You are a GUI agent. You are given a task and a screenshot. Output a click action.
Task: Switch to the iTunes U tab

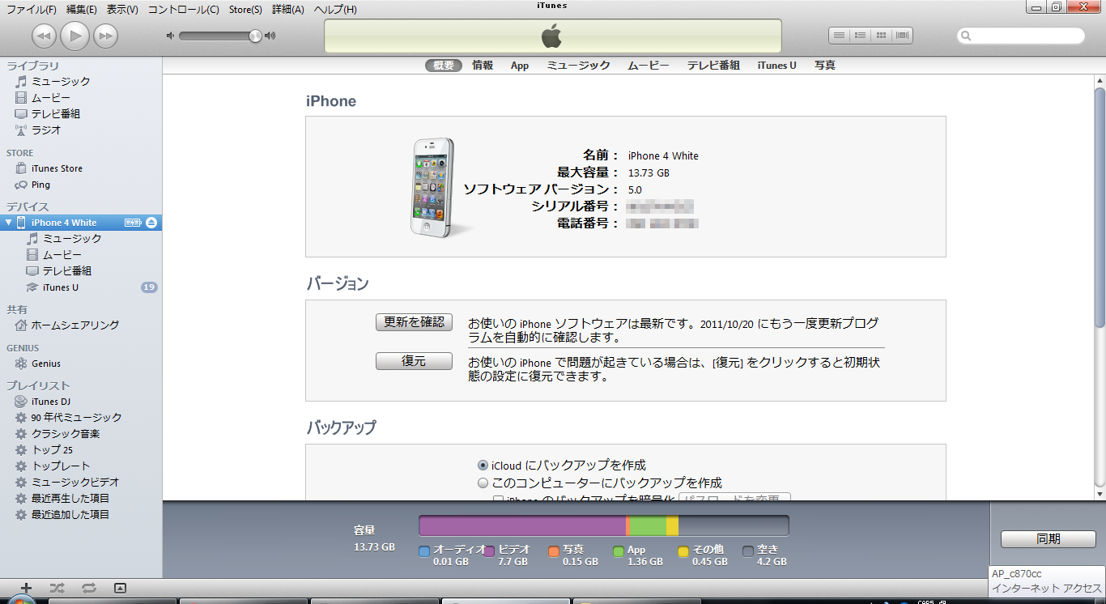coord(777,66)
